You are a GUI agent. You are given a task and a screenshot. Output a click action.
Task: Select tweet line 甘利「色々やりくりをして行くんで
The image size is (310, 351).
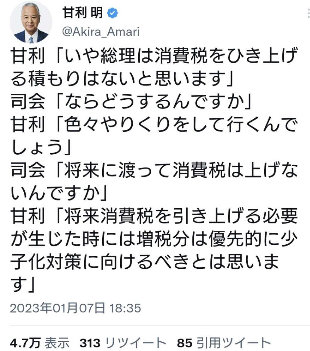point(154,125)
